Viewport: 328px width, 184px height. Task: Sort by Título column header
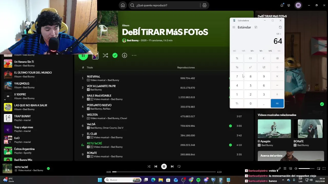pos(90,67)
